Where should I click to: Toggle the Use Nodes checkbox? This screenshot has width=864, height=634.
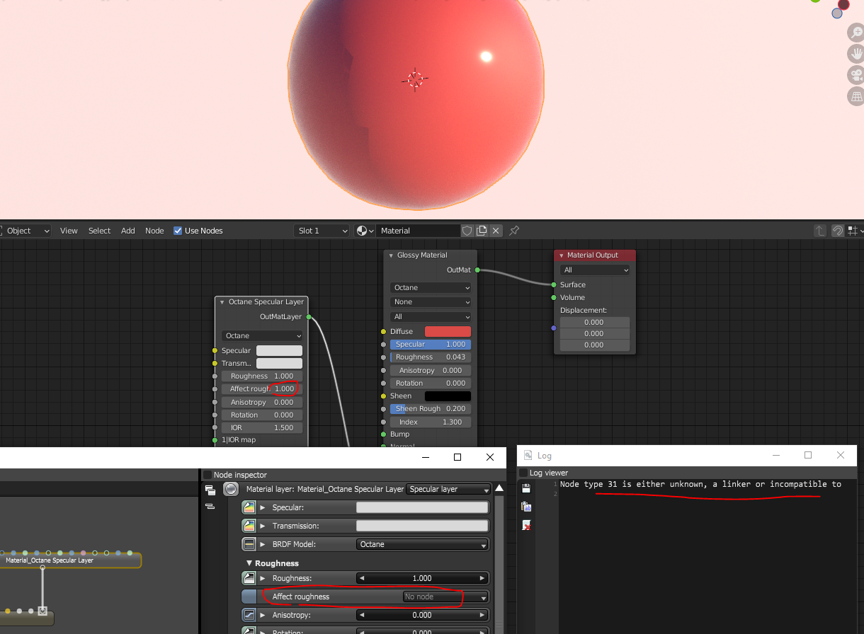178,231
